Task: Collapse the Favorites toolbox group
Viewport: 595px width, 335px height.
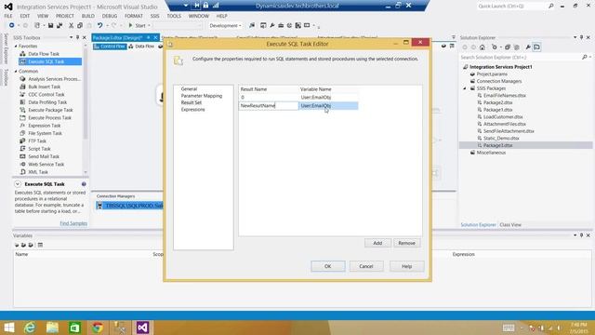Action: pos(16,46)
